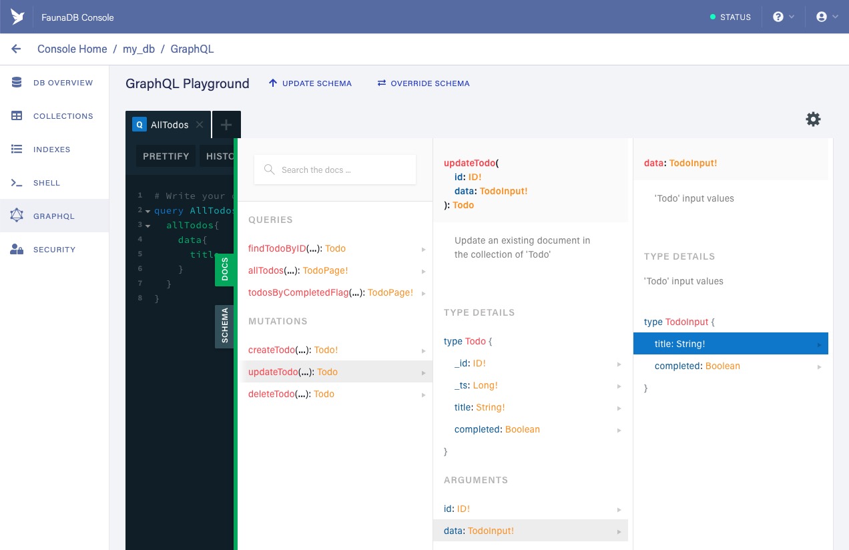
Task: Click the Shell prompt icon
Action: point(17,183)
